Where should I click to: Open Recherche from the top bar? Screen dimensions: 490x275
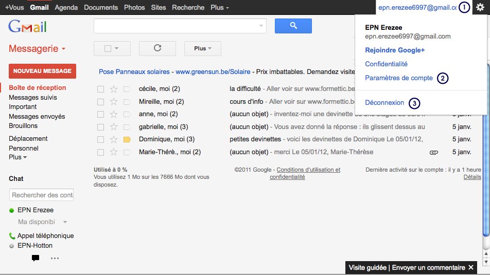click(x=188, y=7)
